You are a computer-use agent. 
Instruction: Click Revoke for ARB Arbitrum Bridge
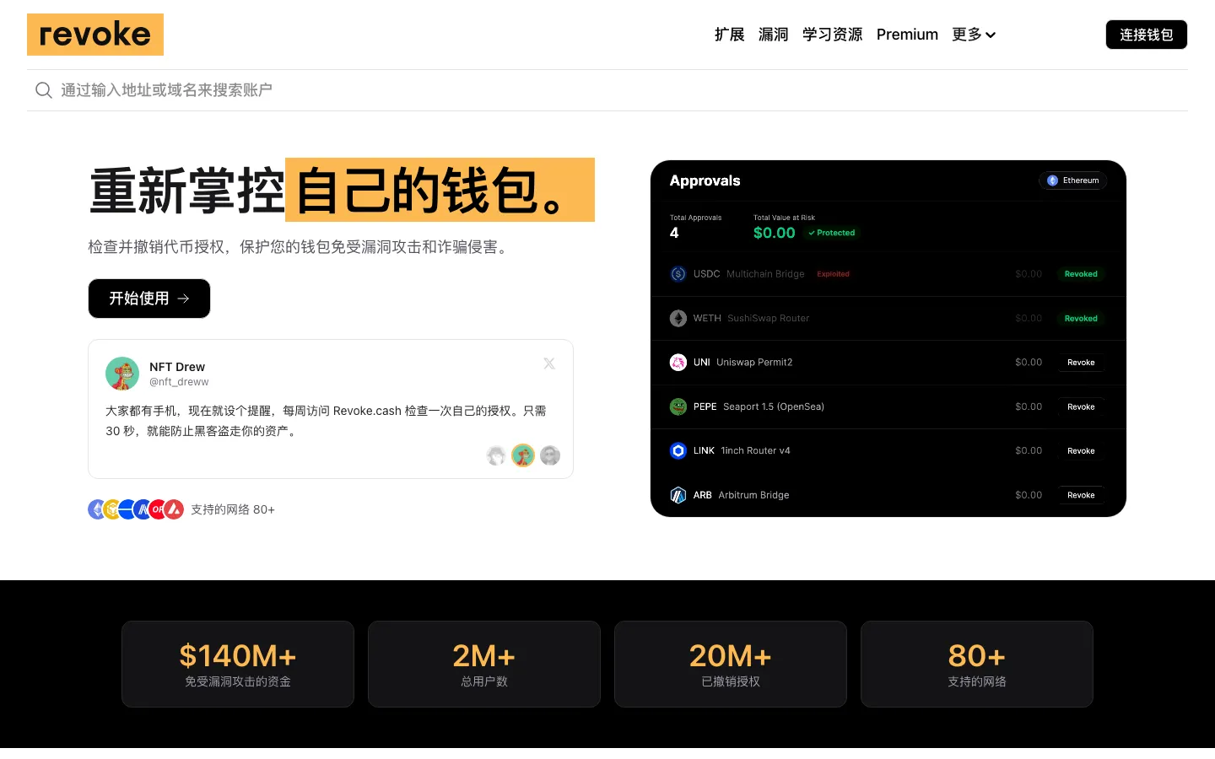pyautogui.click(x=1081, y=495)
